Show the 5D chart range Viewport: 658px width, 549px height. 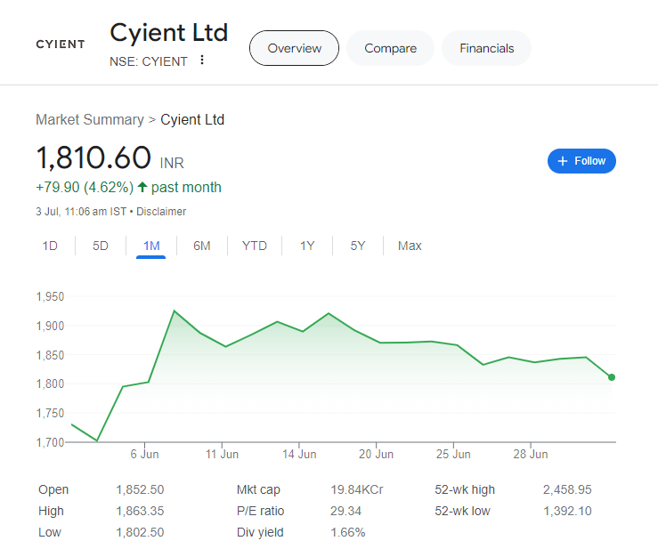pos(101,246)
